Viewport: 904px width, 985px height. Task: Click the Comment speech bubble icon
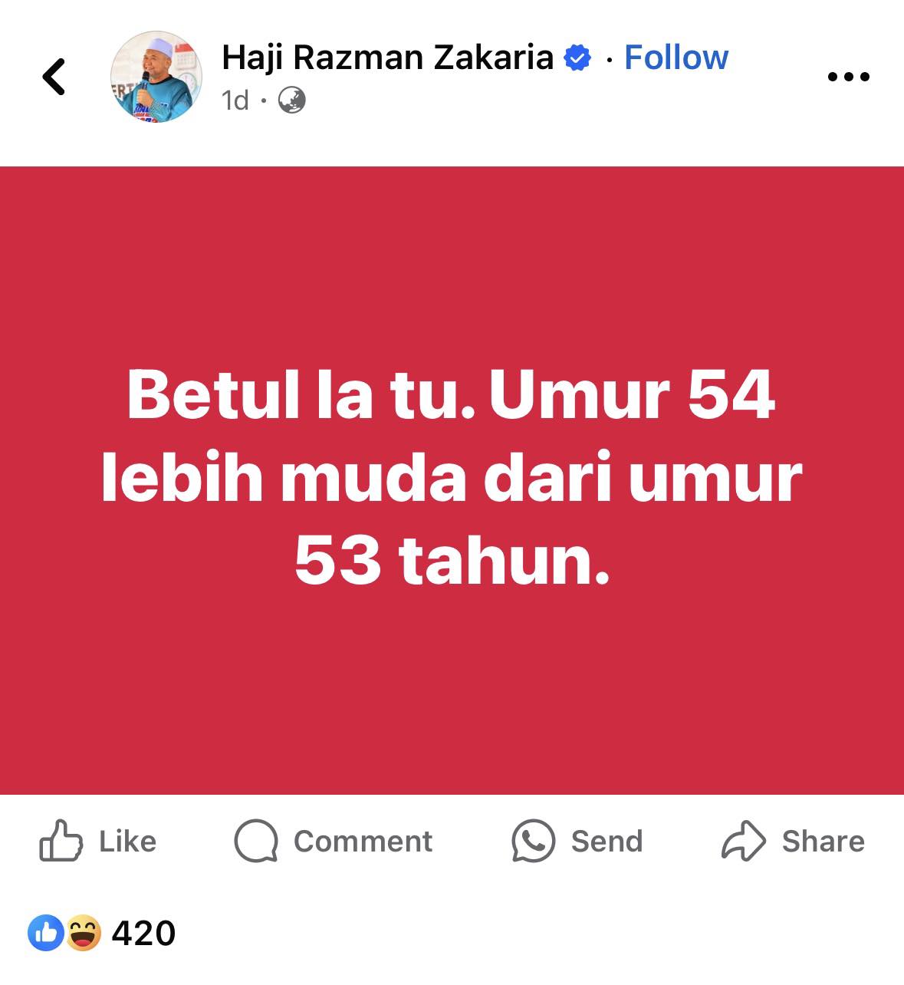[256, 842]
